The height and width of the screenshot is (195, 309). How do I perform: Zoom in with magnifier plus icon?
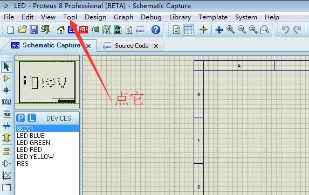(230, 30)
